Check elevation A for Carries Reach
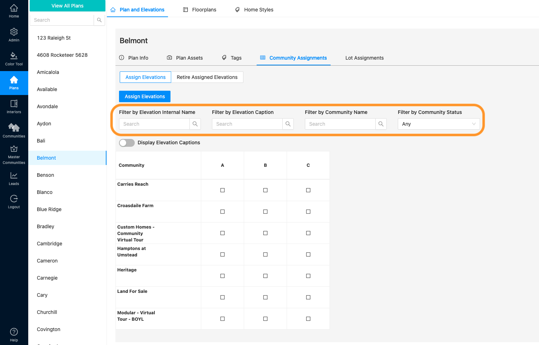The width and height of the screenshot is (539, 345). coord(222,190)
